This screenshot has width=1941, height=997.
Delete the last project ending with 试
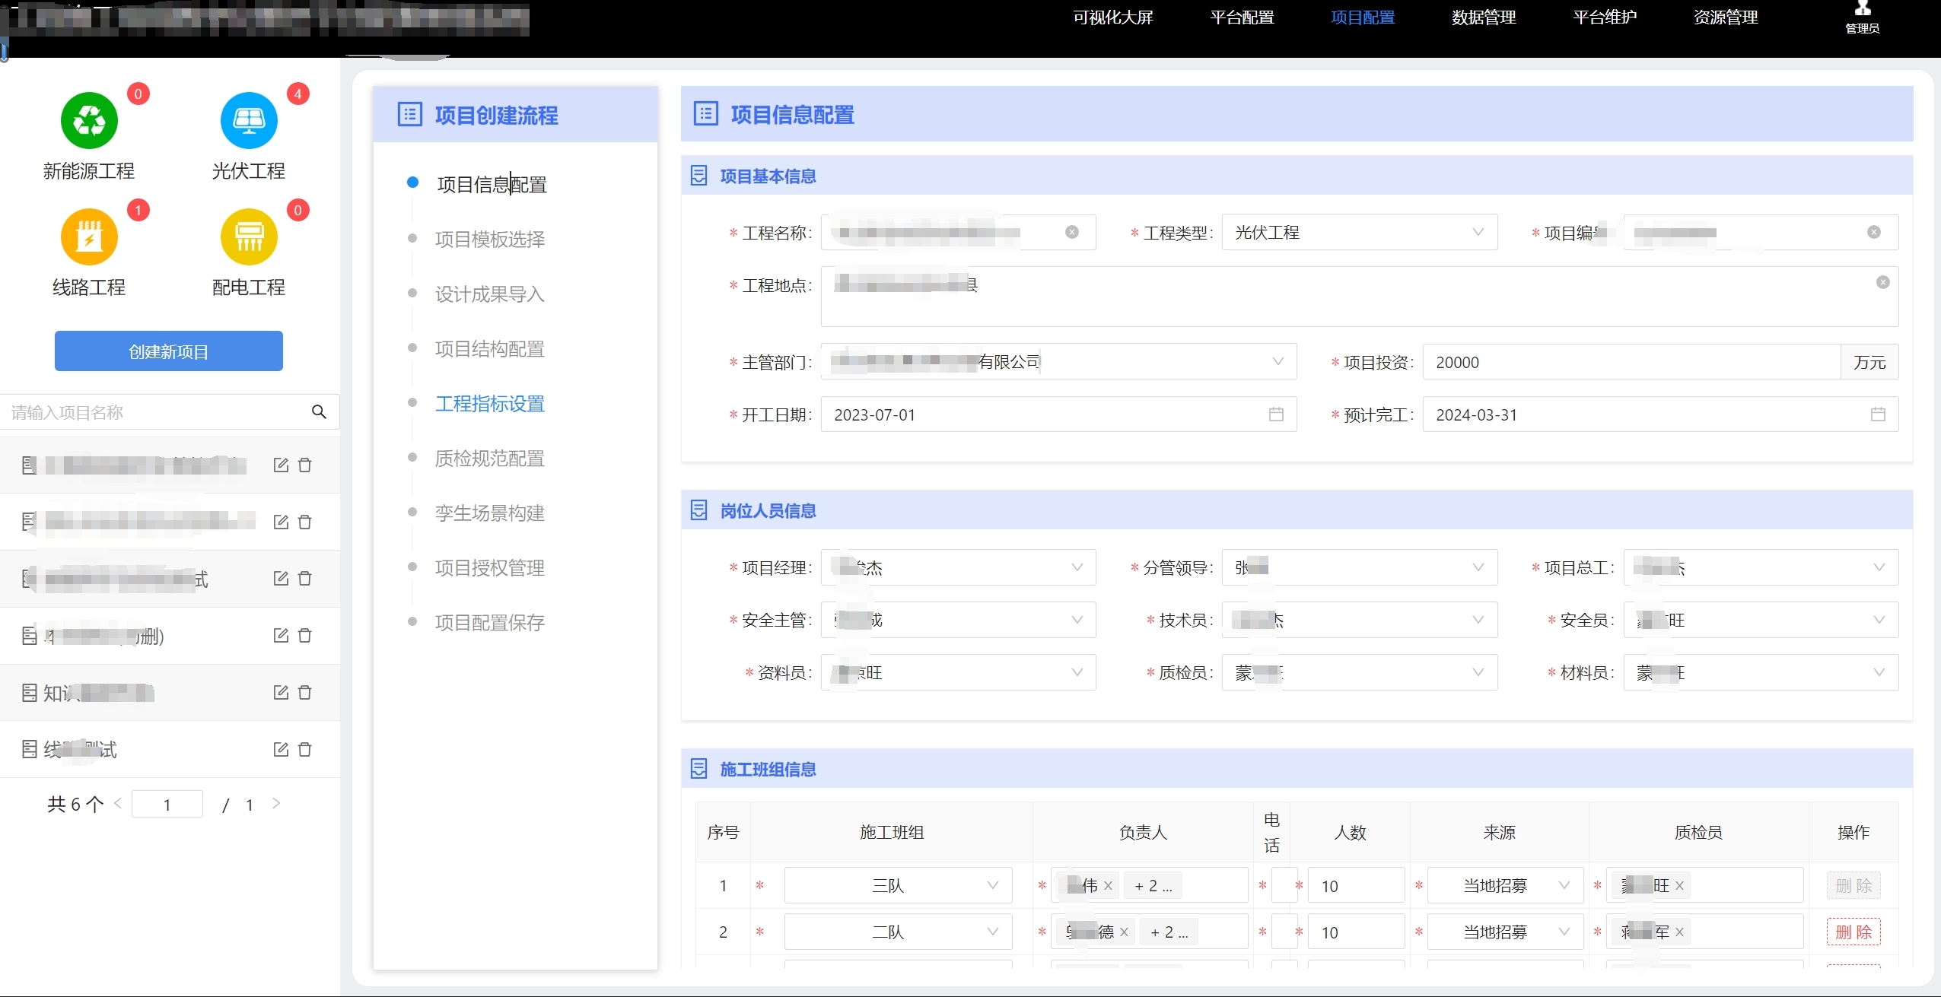pos(305,749)
